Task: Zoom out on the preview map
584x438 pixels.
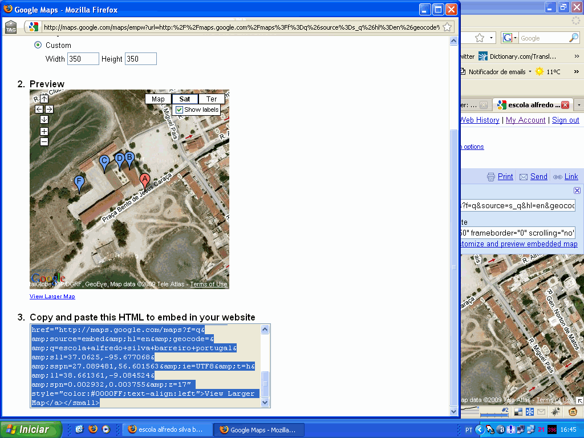Action: (44, 142)
